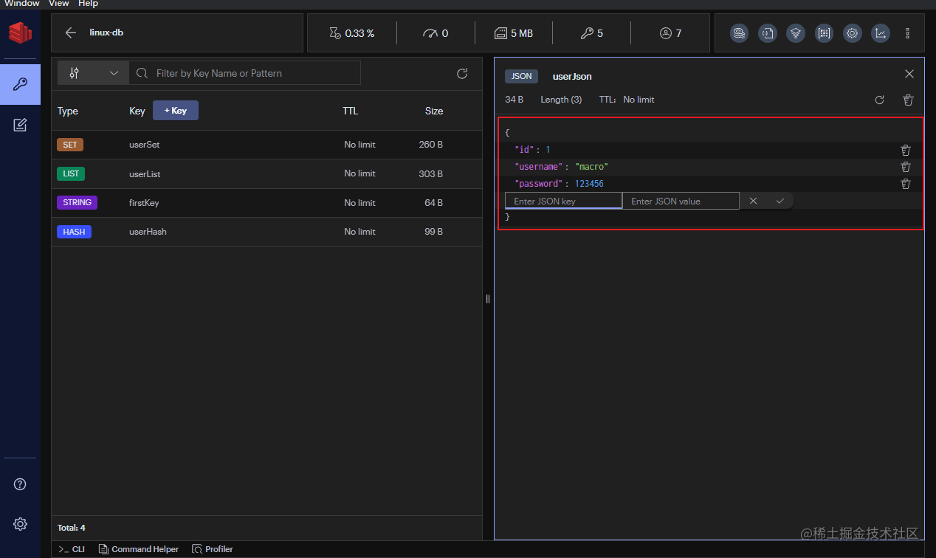
Task: Open the help question mark icon
Action: (20, 484)
